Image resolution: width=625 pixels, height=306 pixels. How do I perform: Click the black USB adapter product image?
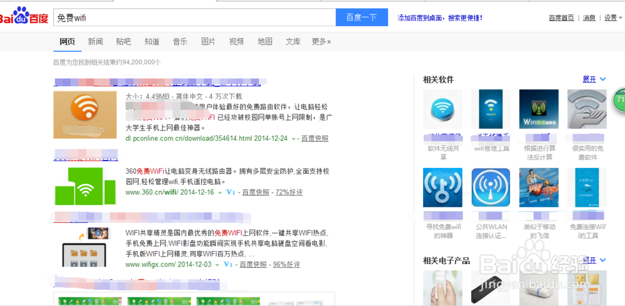click(x=491, y=288)
